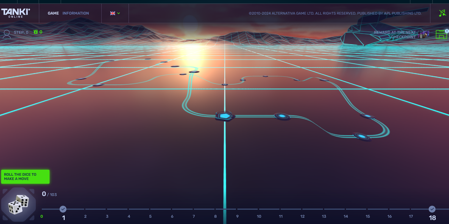Open the GAME menu item
449x224 pixels.
click(x=53, y=13)
